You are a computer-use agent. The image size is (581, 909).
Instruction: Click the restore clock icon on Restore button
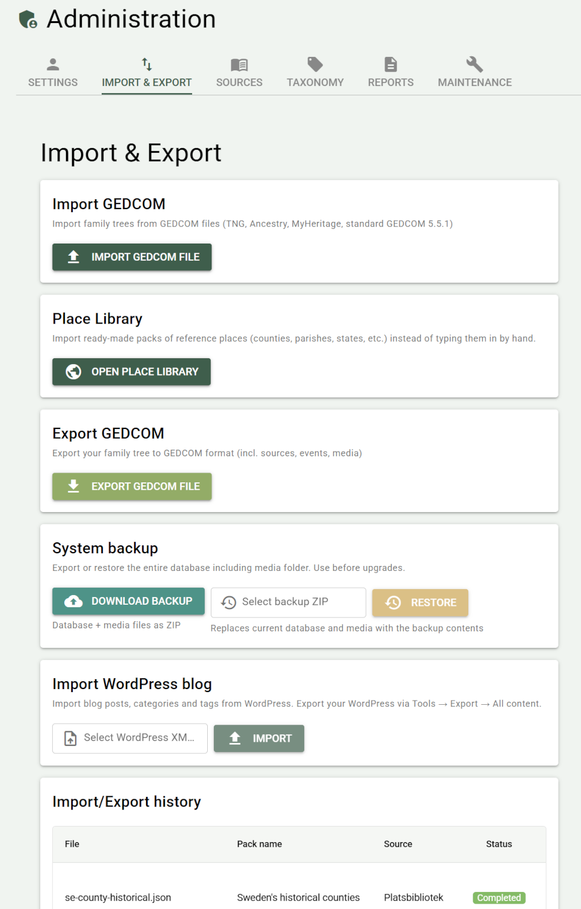[393, 602]
